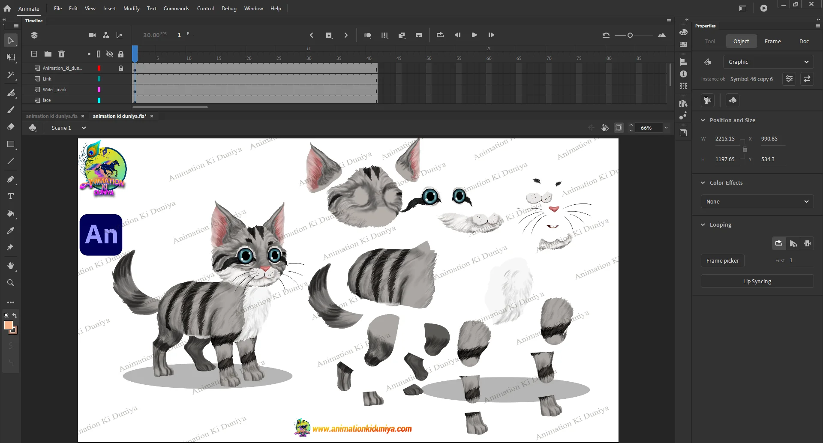823x443 pixels.
Task: Select the Text tool
Action: coord(11,196)
